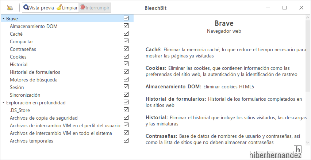The width and height of the screenshot is (311, 160).
Task: Uncheck the Sincronización checkbox
Action: (126, 95)
